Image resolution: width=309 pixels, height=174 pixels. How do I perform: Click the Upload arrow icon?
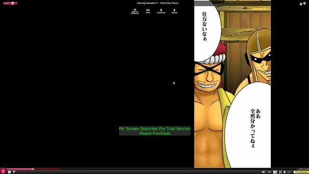[x=174, y=10]
